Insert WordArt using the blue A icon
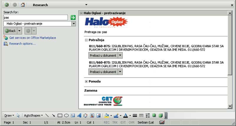This screenshot has height=126, width=236. pos(79,115)
